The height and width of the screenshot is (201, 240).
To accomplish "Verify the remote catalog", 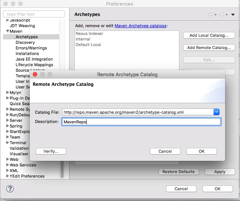I will [x=51, y=151].
